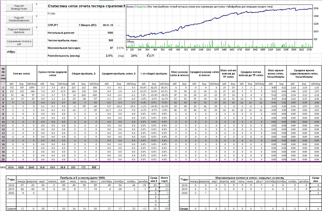Click the № колен column header
The height and width of the screenshot is (211, 322).
(x=3, y=74)
